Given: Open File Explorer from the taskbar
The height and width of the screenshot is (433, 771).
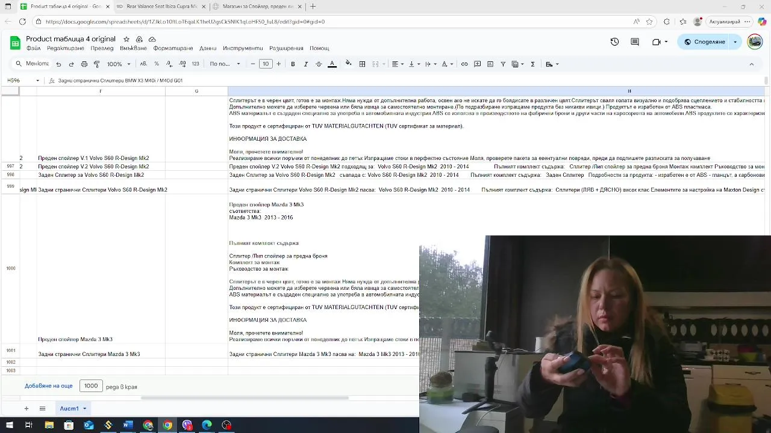Looking at the screenshot, I should point(49,425).
